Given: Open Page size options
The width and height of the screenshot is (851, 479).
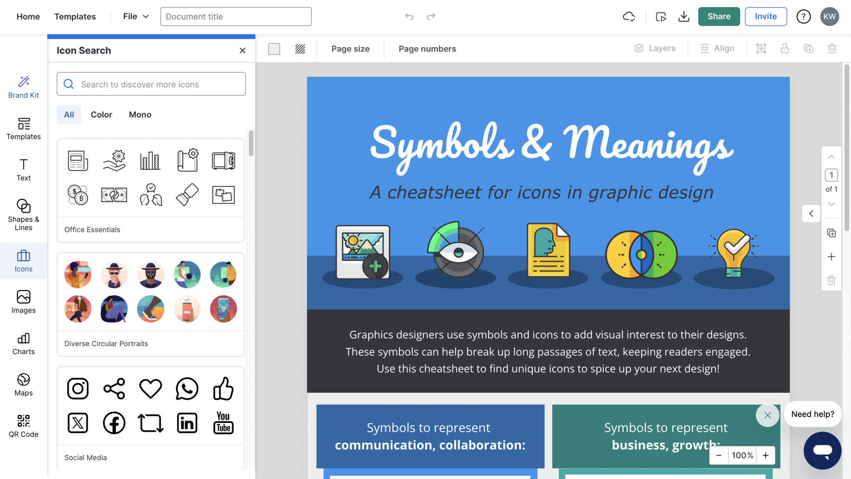Looking at the screenshot, I should click(x=350, y=49).
